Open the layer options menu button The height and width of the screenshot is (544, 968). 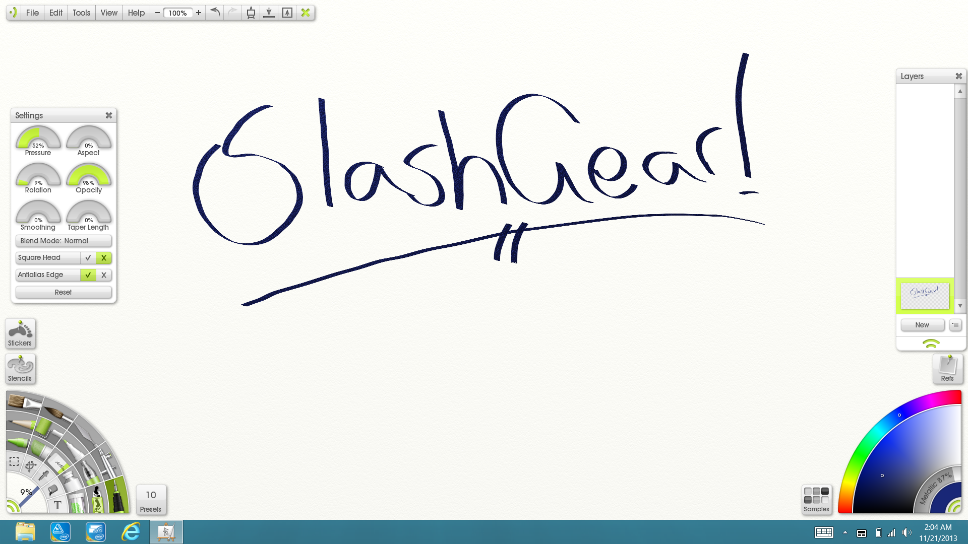[955, 325]
